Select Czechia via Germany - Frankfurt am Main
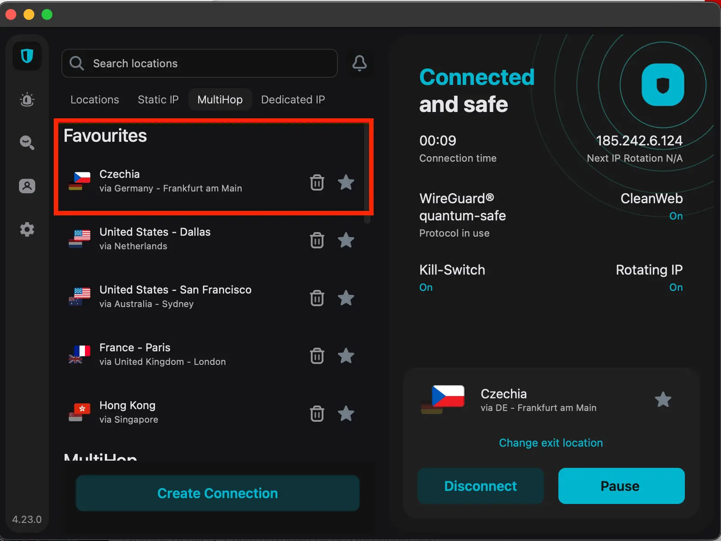This screenshot has width=721, height=541. click(x=212, y=182)
